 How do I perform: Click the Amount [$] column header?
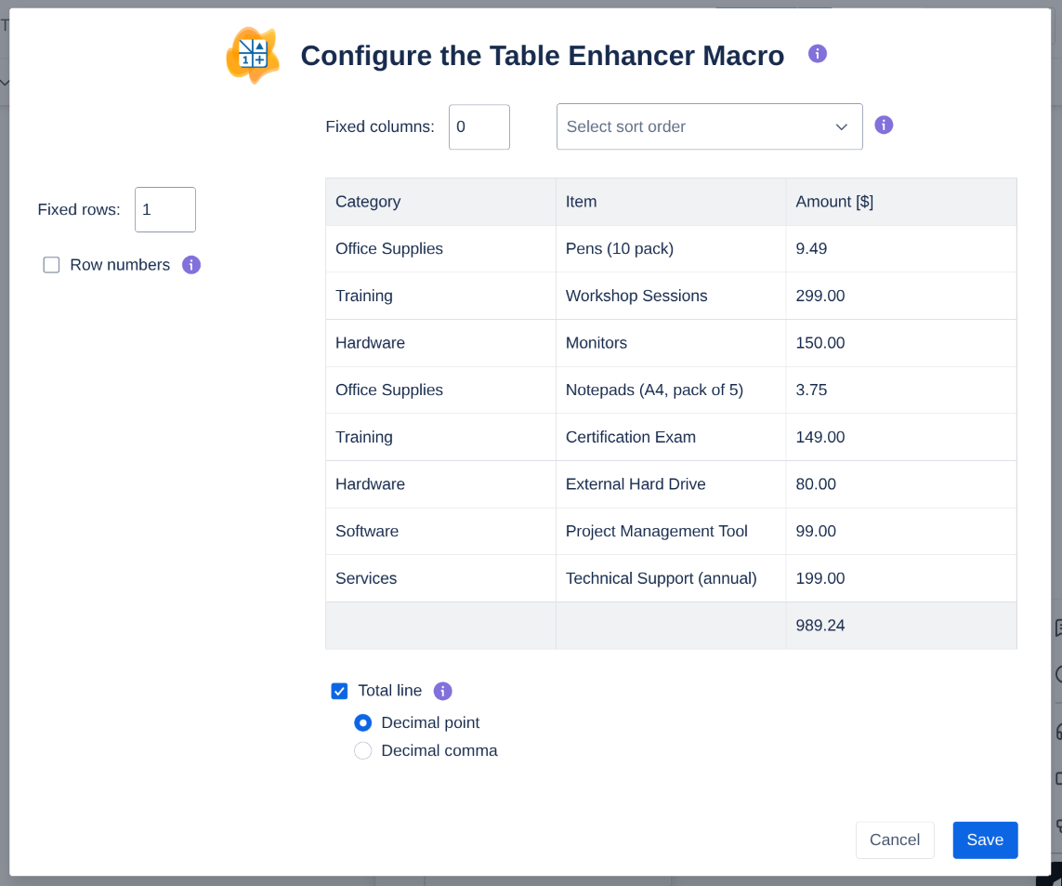834,202
